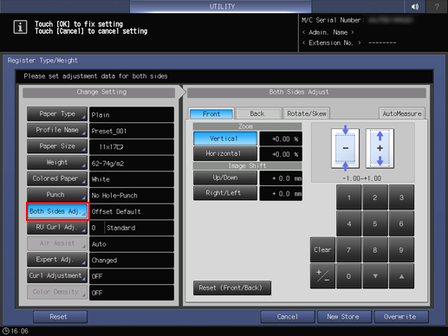The image size is (448, 336).
Task: Open the Both Sides Adj. setting
Action: tap(58, 211)
